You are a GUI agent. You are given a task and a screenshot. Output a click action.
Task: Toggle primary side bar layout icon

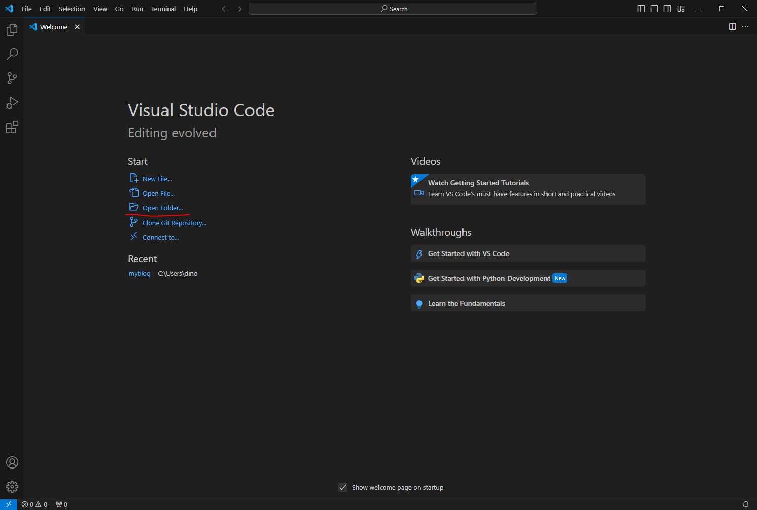pos(641,9)
